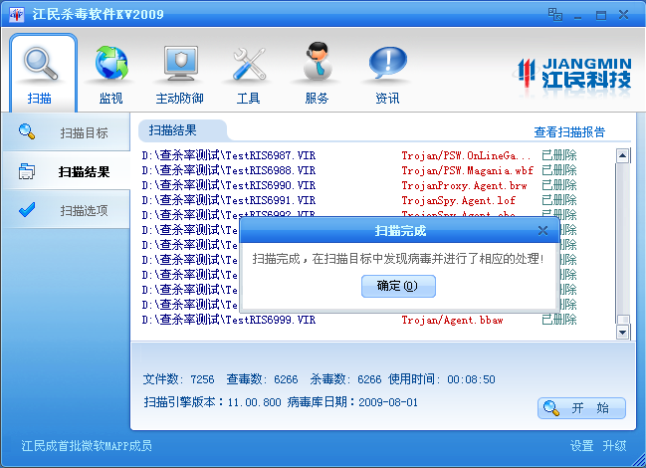Click virus name TrojanProxy.Agent.brw
This screenshot has width=646, height=468.
point(464,185)
